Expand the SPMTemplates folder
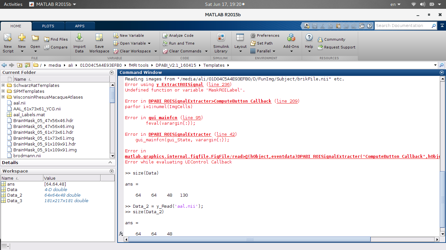The image size is (446, 250). pyautogui.click(x=3, y=91)
